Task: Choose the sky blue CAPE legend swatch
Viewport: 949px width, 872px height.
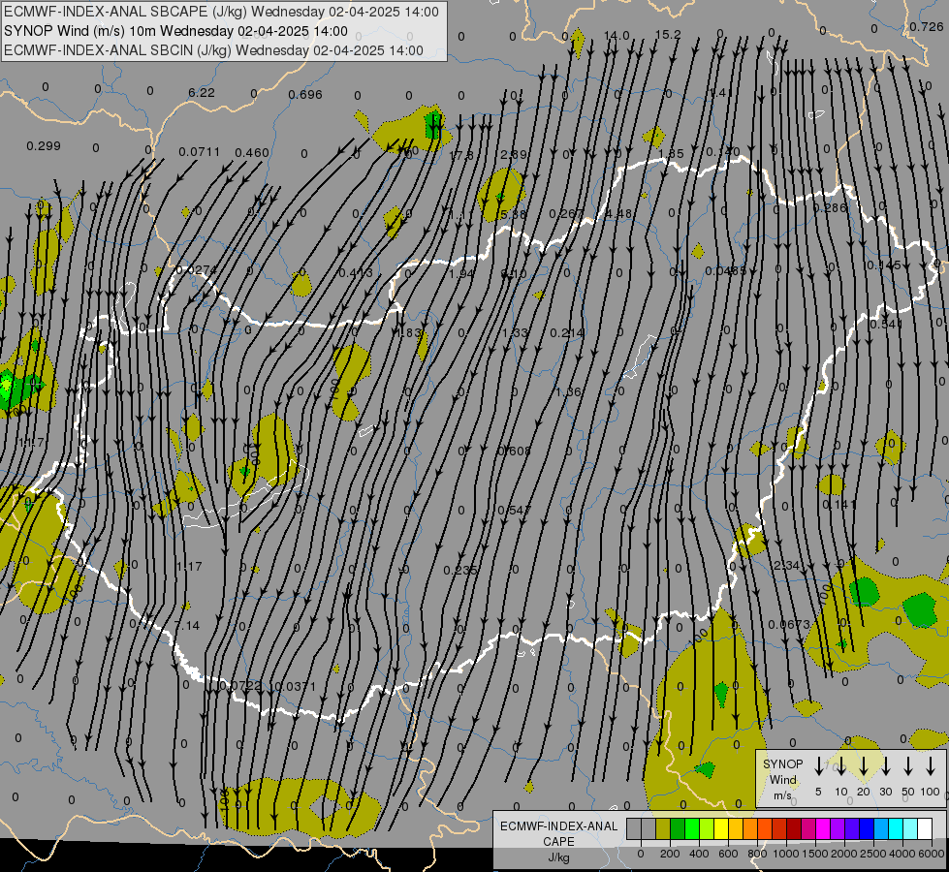Action: pos(880,828)
